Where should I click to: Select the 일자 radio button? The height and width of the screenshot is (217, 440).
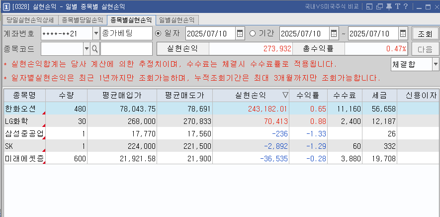click(x=159, y=33)
